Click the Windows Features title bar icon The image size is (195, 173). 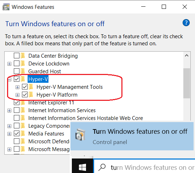coord(6,7)
